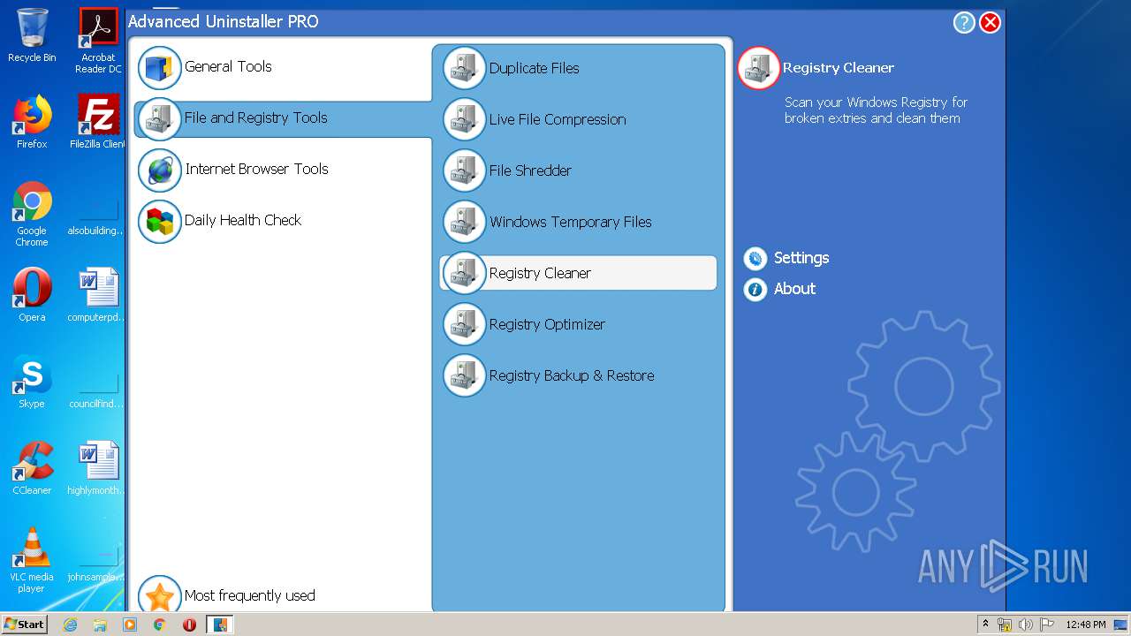The height and width of the screenshot is (636, 1131).
Task: Click Advanced Uninstaller taskbar button
Action: click(219, 625)
